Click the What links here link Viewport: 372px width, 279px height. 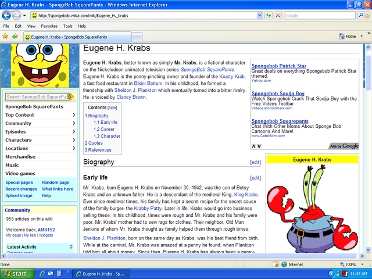[58, 189]
